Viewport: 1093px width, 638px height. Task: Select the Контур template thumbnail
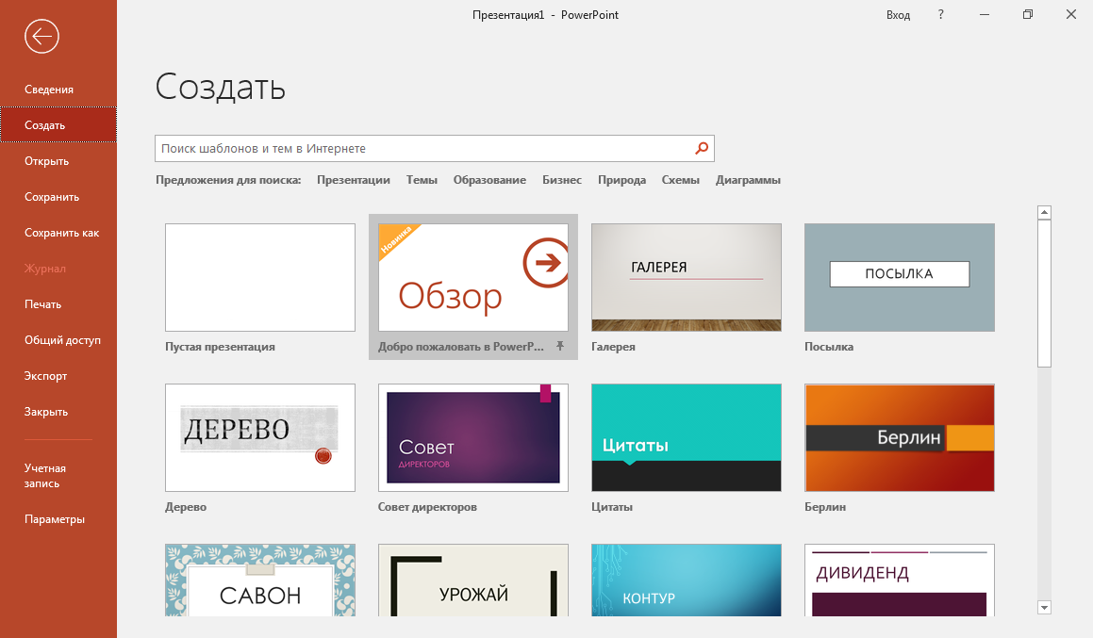686,581
